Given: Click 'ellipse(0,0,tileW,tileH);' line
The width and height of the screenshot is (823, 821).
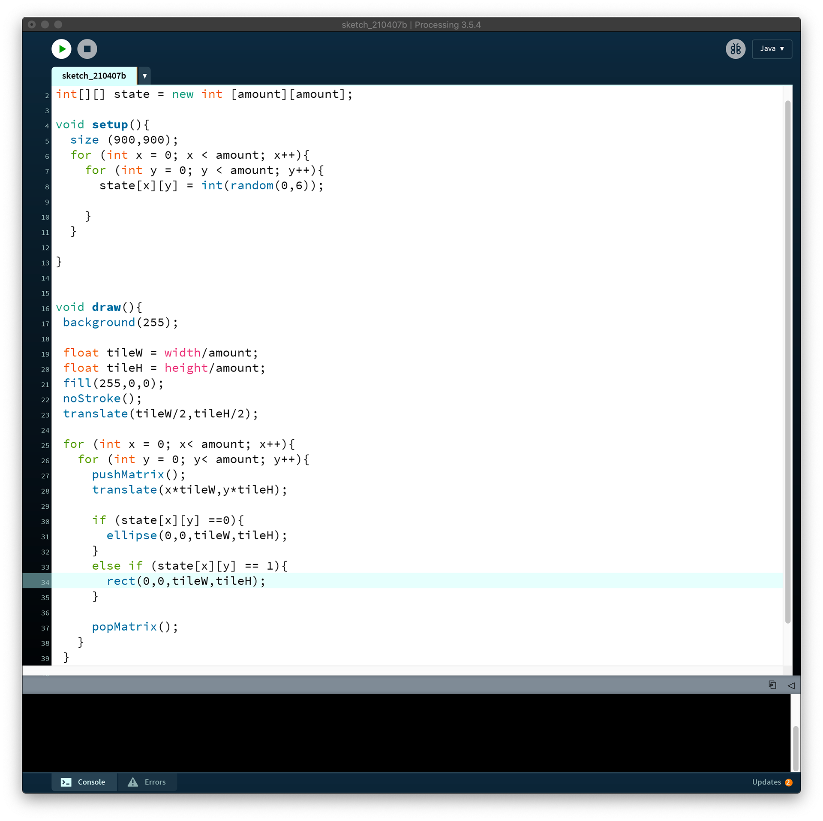Looking at the screenshot, I should coord(197,535).
